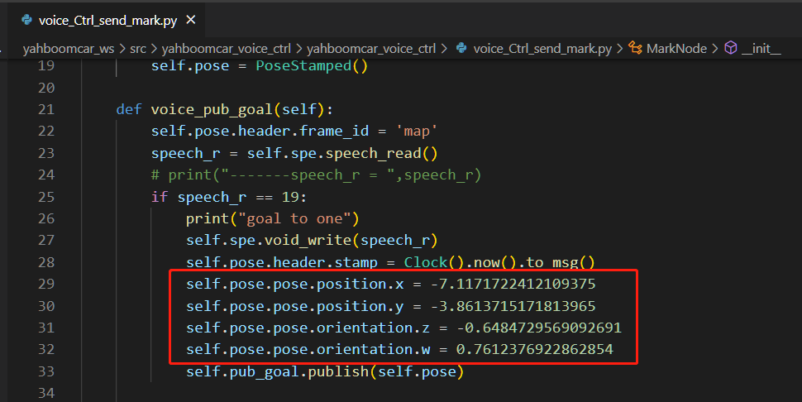Click Python file icon in breadcrumb
The image size is (802, 402).
tap(461, 48)
